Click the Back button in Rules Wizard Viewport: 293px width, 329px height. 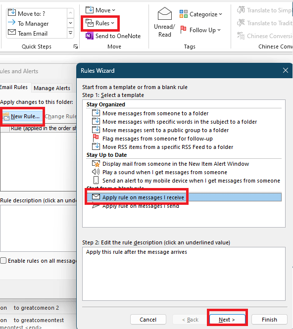coord(190,320)
